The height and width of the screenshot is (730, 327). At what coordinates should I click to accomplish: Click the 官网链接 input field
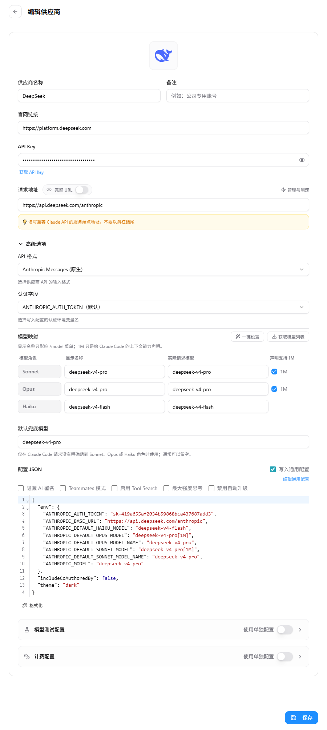pos(163,128)
